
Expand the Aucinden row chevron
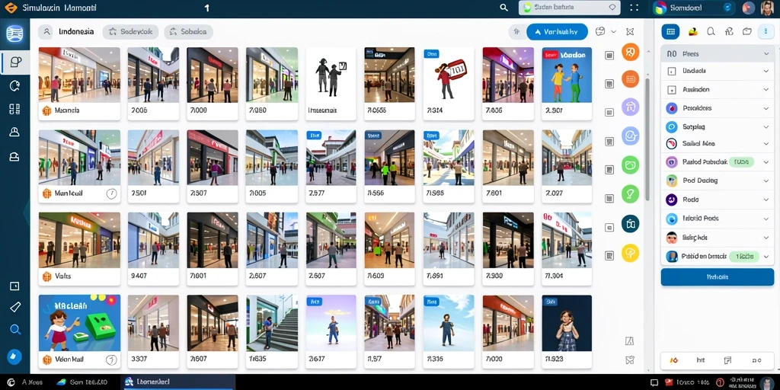[x=766, y=90]
